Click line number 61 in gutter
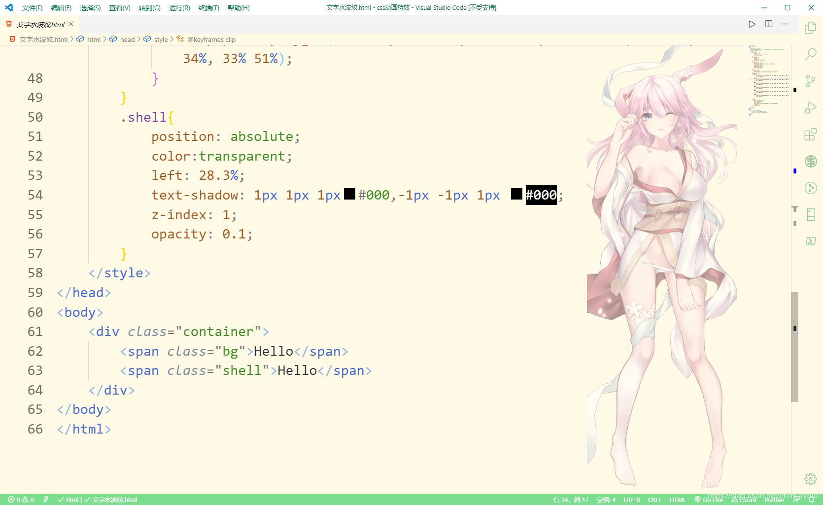The image size is (823, 505). click(35, 332)
